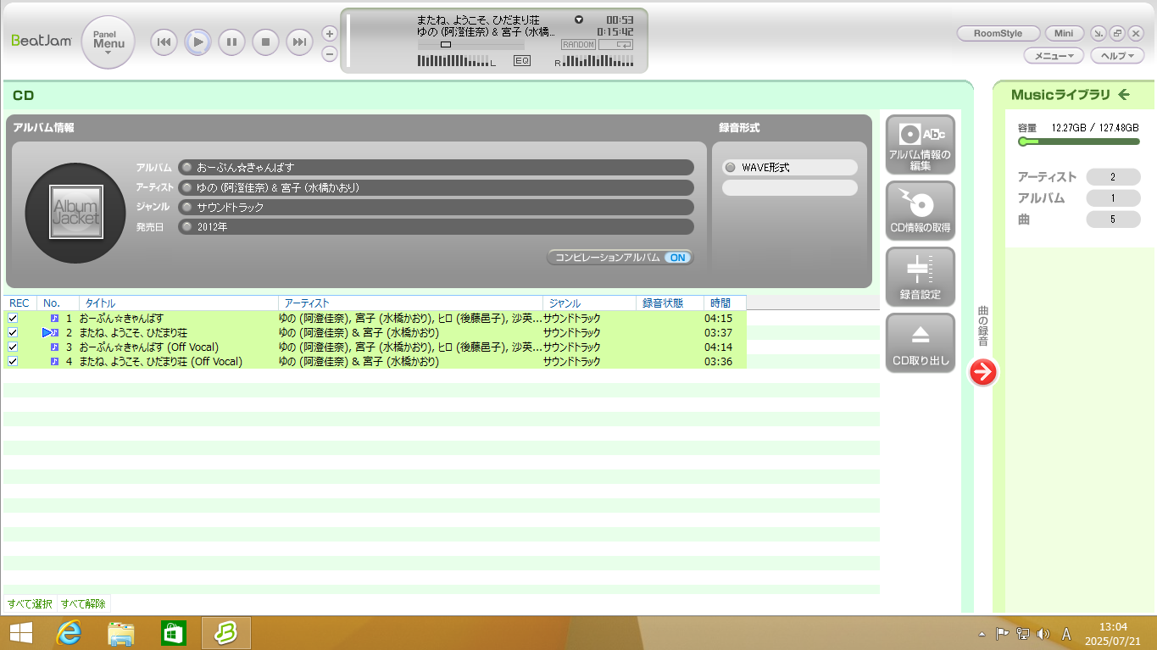Sort the track list by タイトル column

point(178,303)
